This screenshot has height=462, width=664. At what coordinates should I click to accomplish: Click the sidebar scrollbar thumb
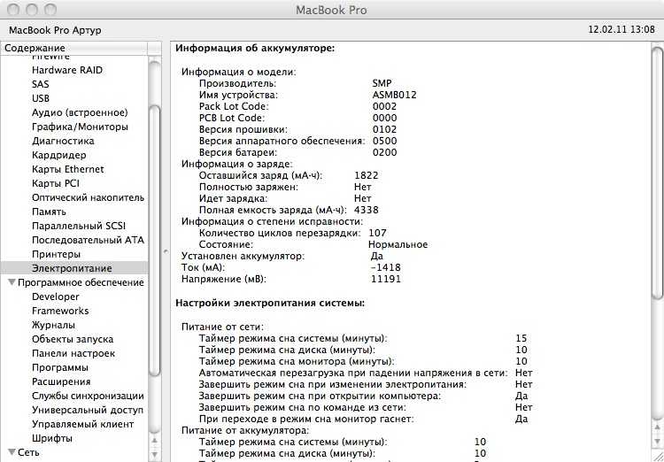[155, 239]
